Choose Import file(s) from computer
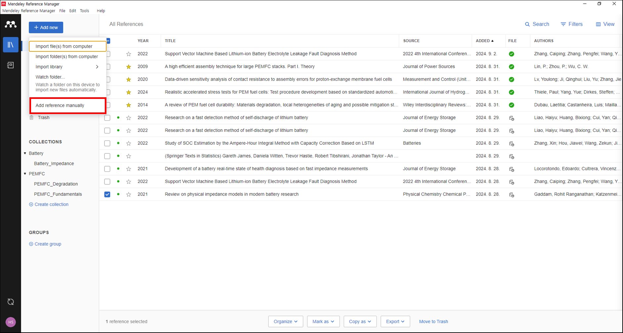This screenshot has width=623, height=333. [68, 46]
